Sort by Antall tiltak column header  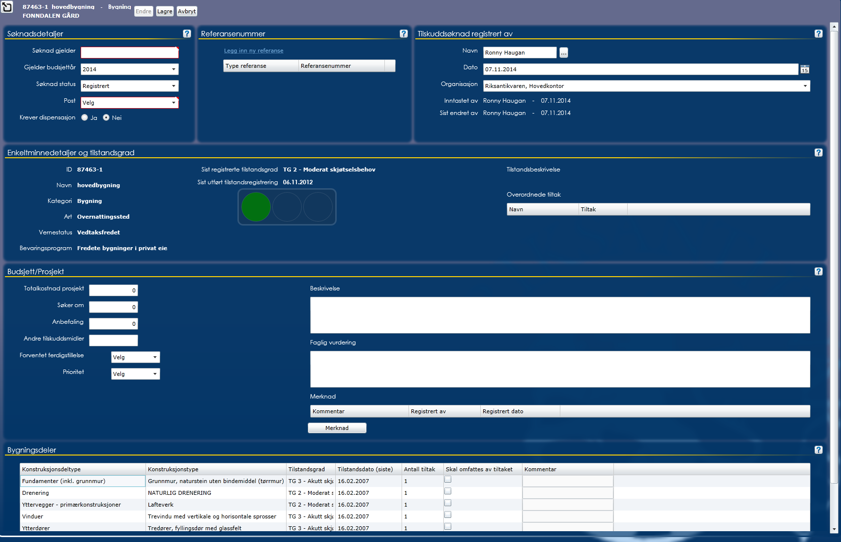click(423, 469)
